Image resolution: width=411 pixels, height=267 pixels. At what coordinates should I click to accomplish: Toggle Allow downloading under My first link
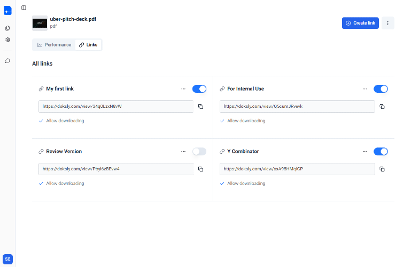pyautogui.click(x=61, y=121)
